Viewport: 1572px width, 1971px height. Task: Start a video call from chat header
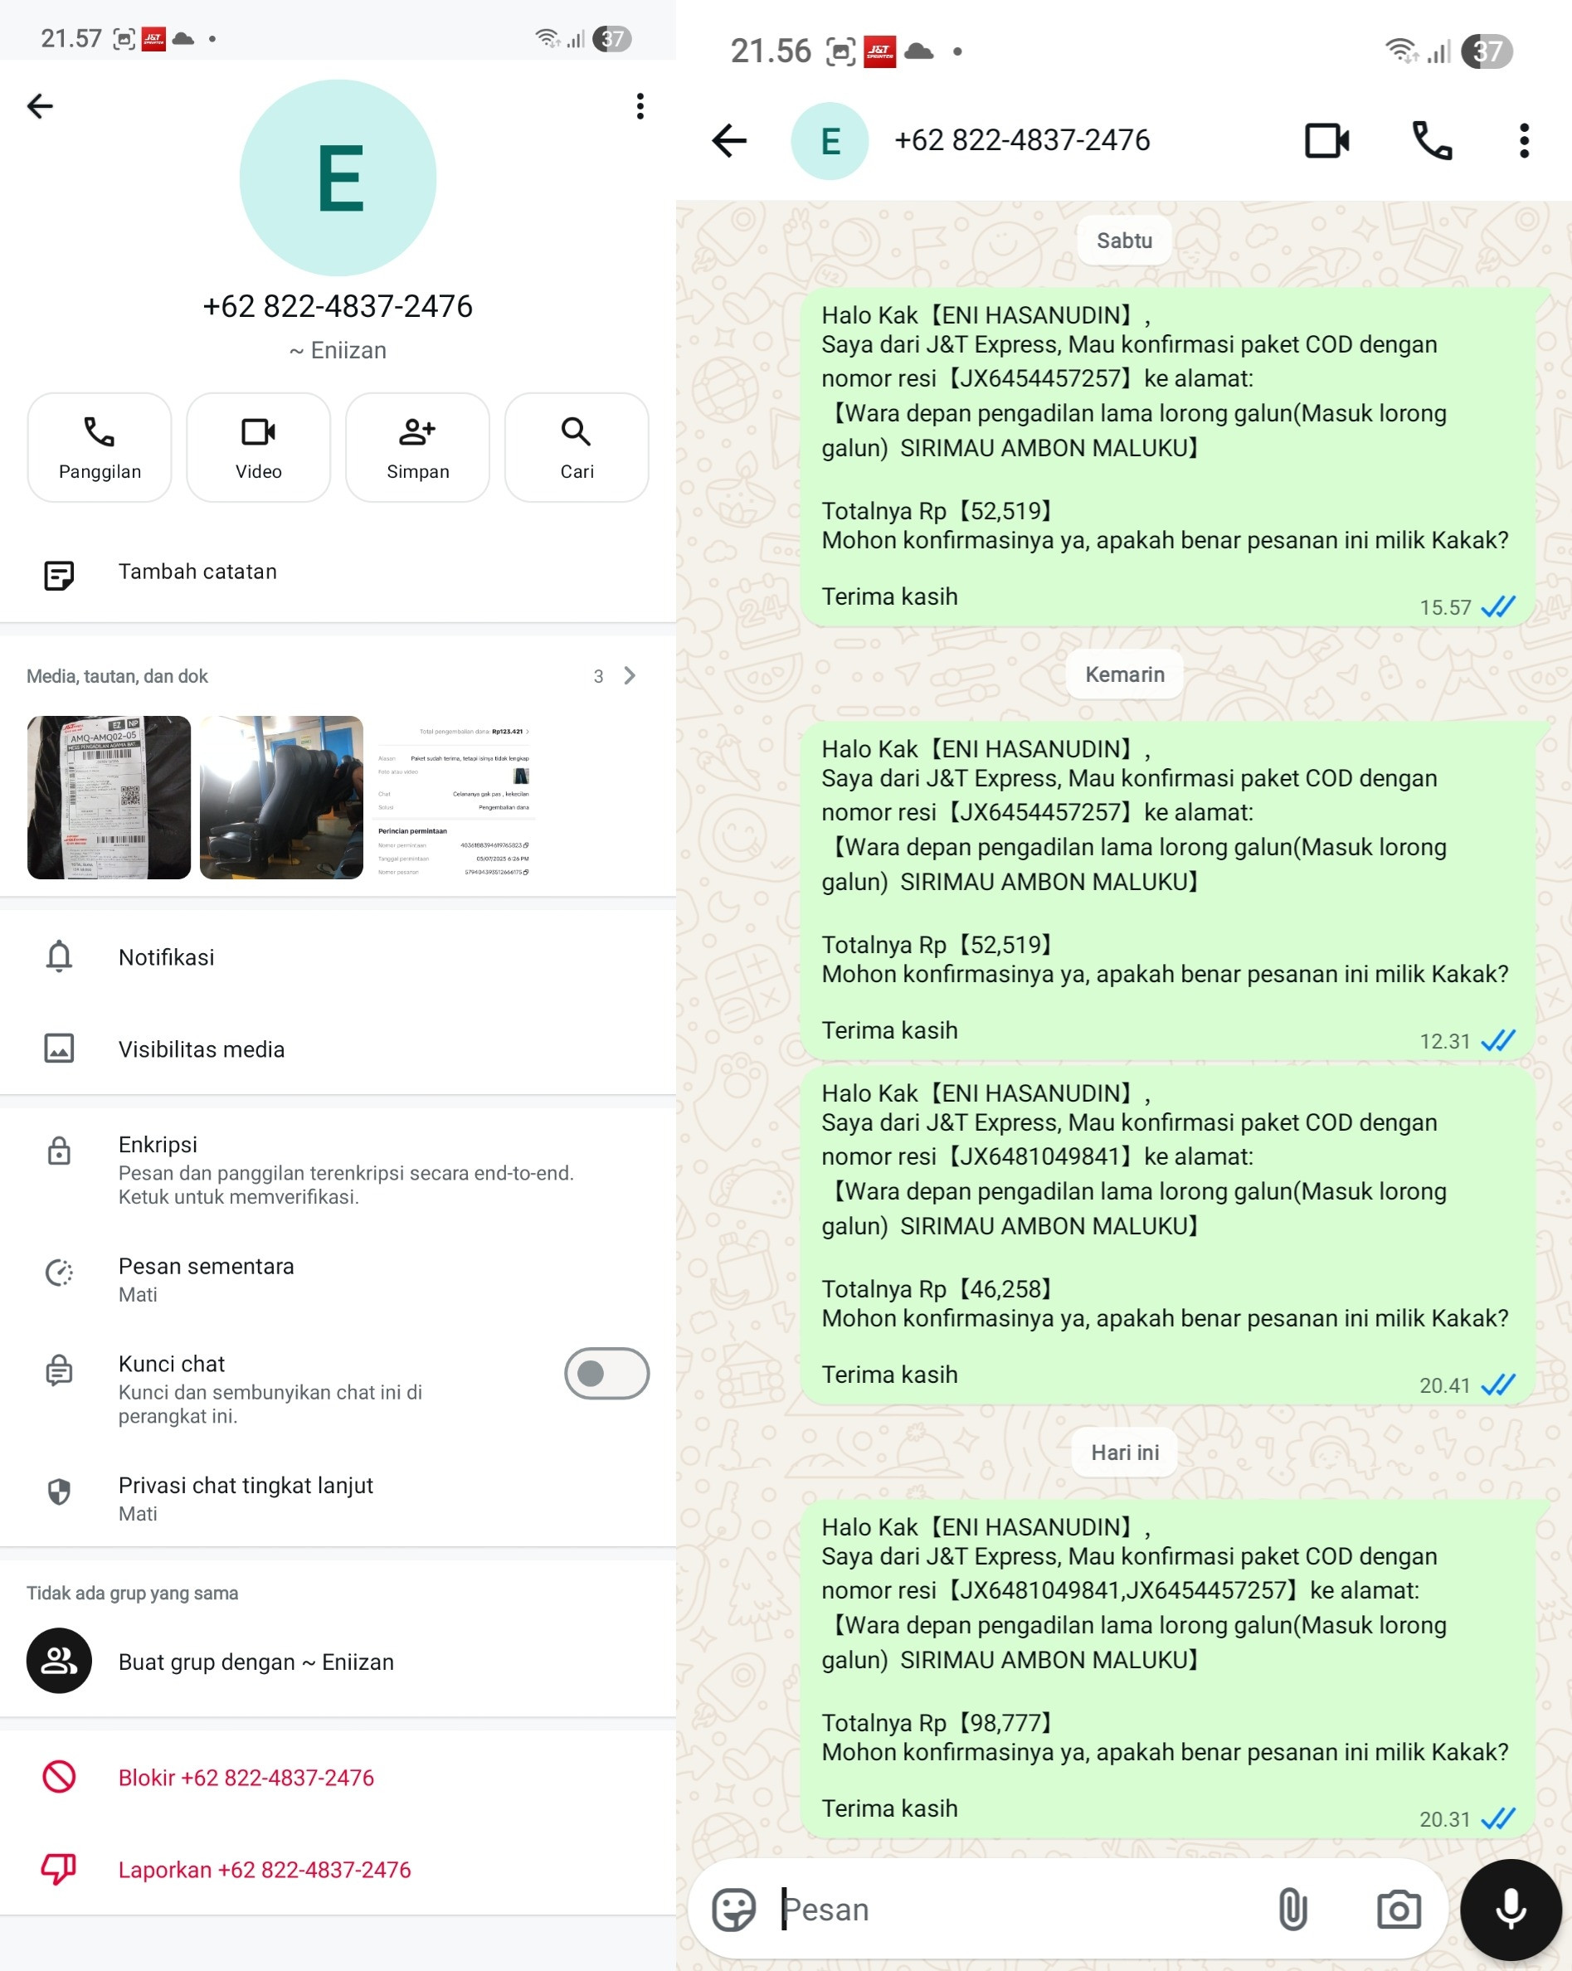pos(1327,141)
